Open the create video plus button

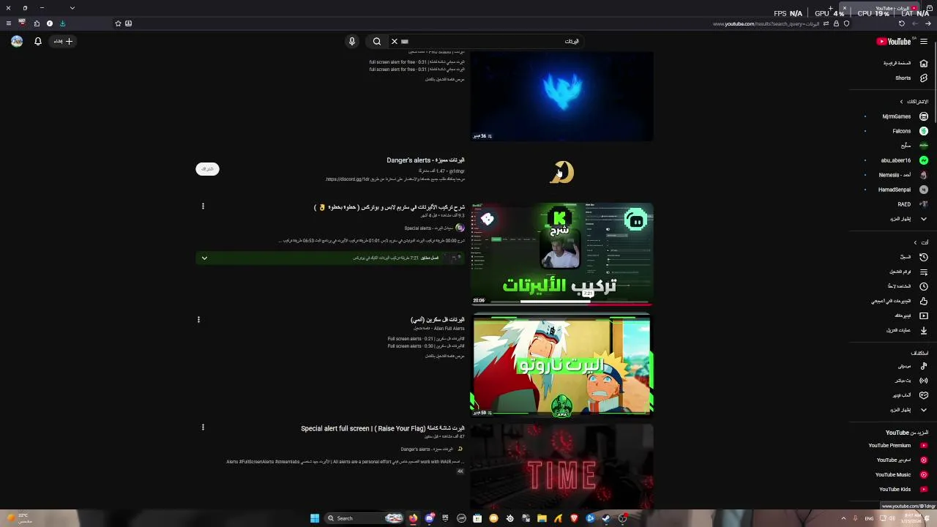tap(63, 42)
